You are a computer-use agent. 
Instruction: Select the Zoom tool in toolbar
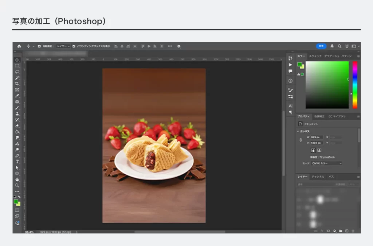coord(17,185)
